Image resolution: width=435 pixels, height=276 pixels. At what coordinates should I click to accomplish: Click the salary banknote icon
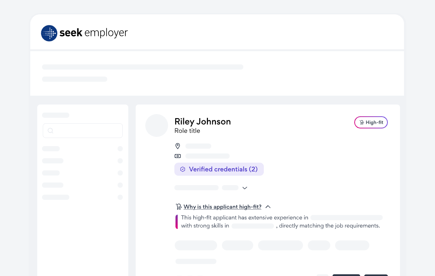[178, 156]
